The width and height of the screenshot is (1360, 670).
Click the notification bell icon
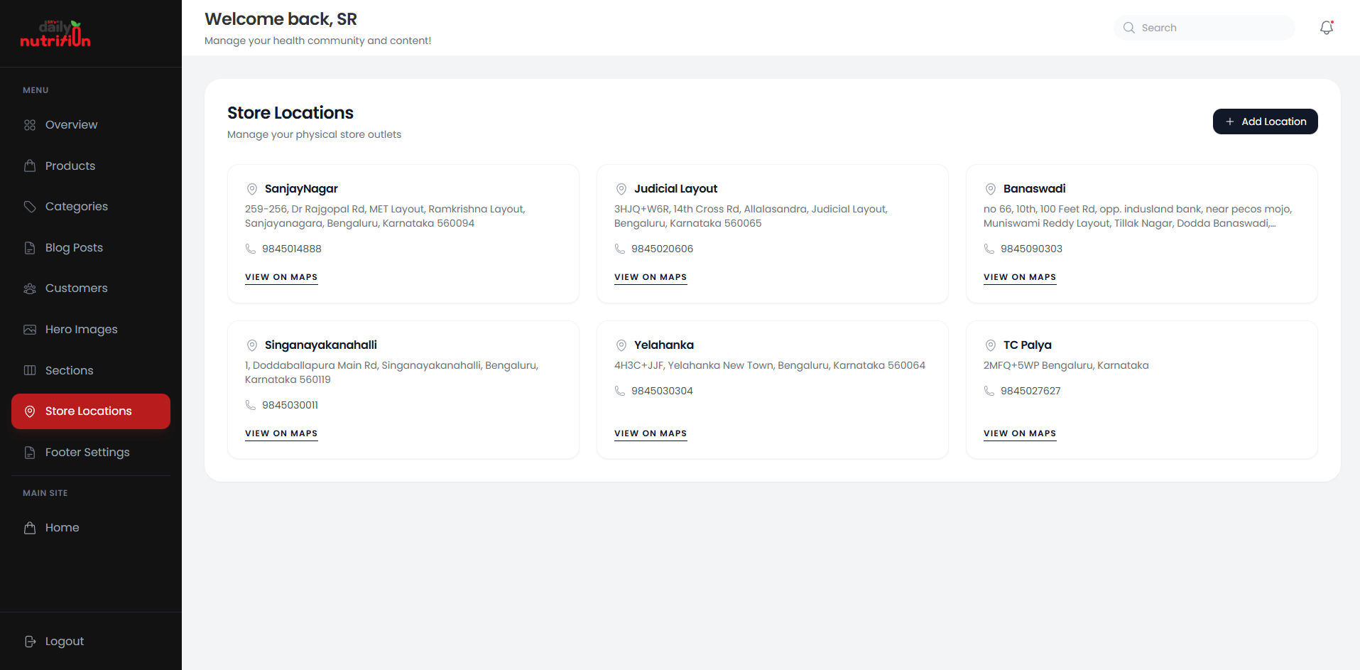(x=1326, y=28)
